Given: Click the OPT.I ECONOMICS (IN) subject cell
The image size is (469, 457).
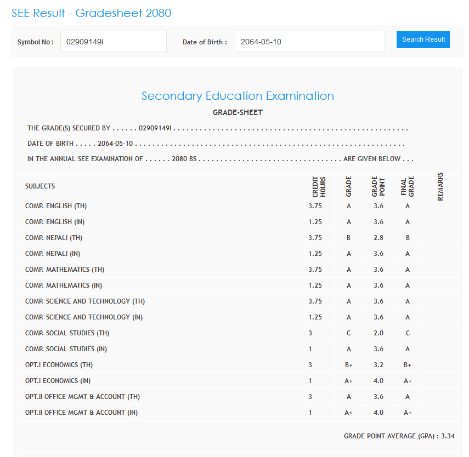Looking at the screenshot, I should (x=59, y=381).
